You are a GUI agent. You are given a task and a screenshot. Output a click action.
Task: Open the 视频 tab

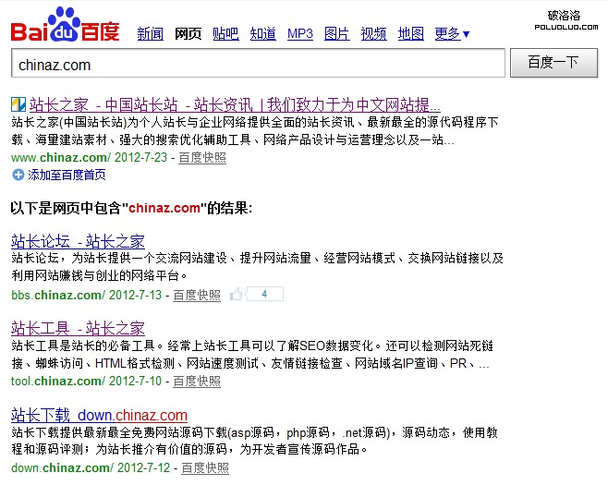coord(374,34)
